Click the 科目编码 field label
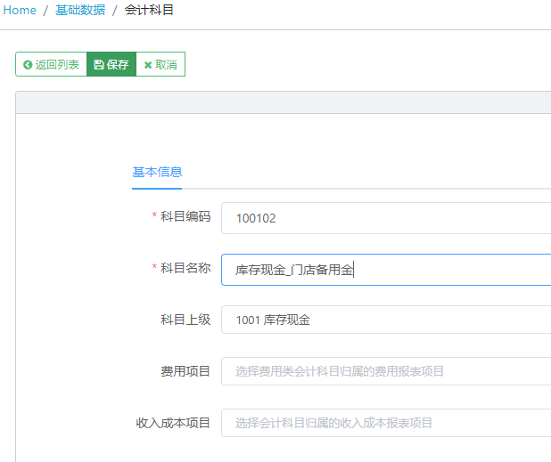 tap(185, 216)
